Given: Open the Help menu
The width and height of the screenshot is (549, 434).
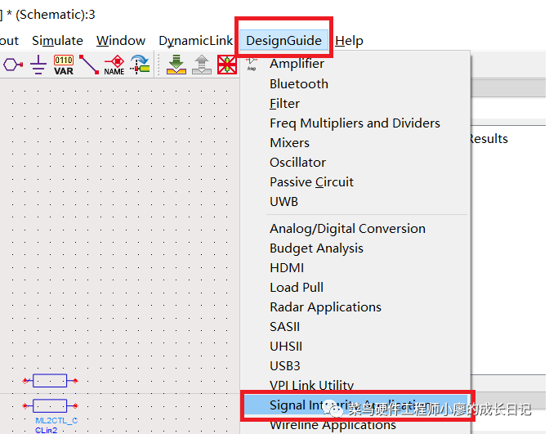Looking at the screenshot, I should pyautogui.click(x=349, y=41).
